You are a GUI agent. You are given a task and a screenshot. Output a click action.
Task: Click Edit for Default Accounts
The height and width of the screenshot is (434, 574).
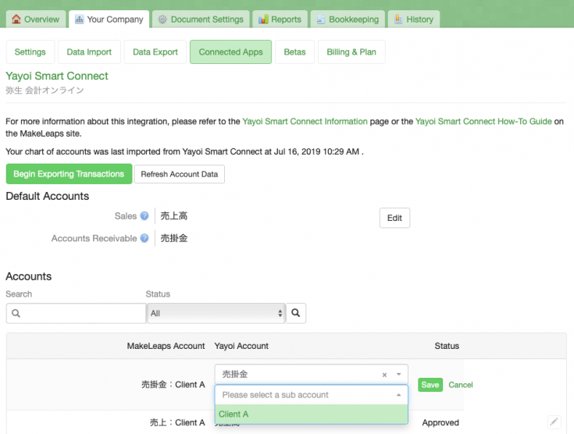tap(394, 218)
